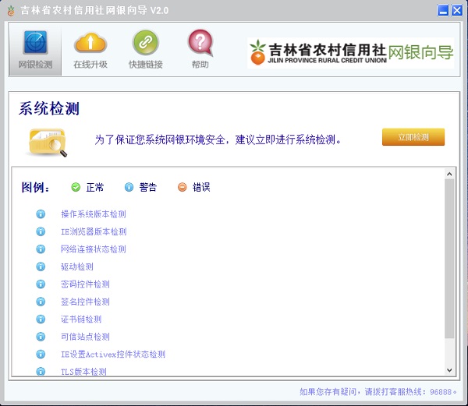Click the 帮助 question mark icon

[200, 48]
